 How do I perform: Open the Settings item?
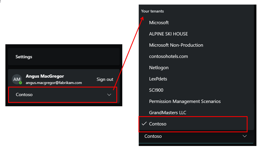pos(24,57)
